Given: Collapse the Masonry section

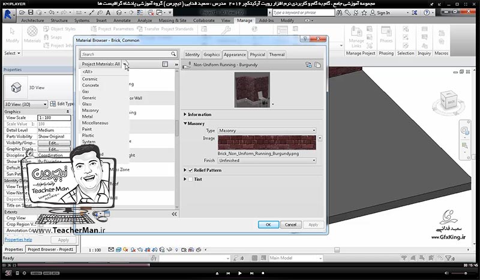Looking at the screenshot, I should (x=185, y=124).
